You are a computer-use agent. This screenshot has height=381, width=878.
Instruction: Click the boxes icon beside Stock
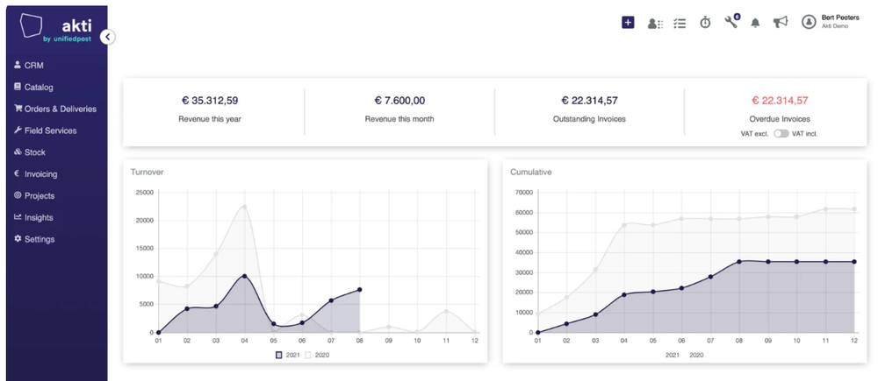tap(18, 152)
